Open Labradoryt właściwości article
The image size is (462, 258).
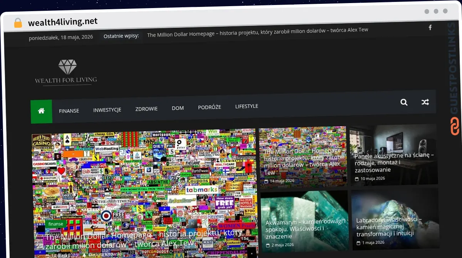point(389,226)
